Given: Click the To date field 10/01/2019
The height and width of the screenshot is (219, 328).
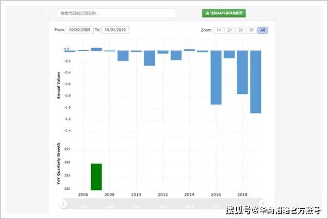Looking at the screenshot, I should [115, 30].
